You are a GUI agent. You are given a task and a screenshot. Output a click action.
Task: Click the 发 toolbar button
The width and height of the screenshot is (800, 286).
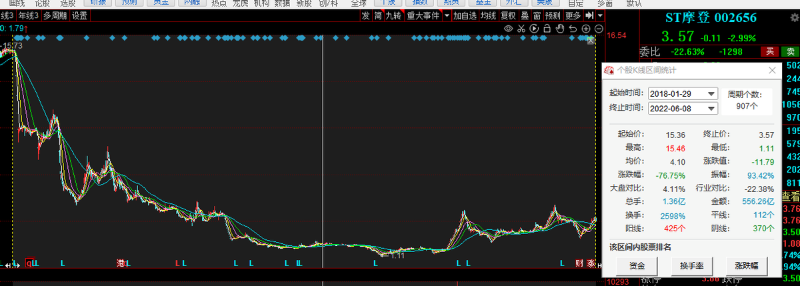(x=365, y=15)
